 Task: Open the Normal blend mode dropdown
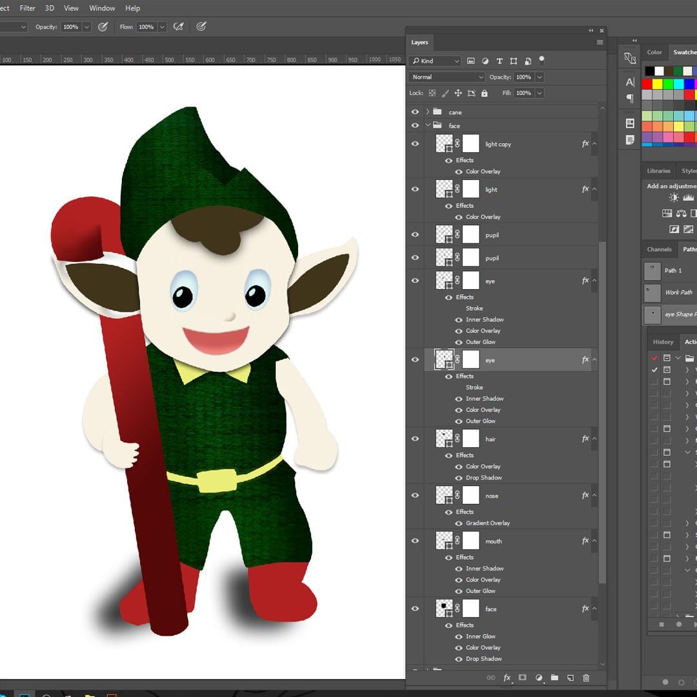[x=447, y=77]
